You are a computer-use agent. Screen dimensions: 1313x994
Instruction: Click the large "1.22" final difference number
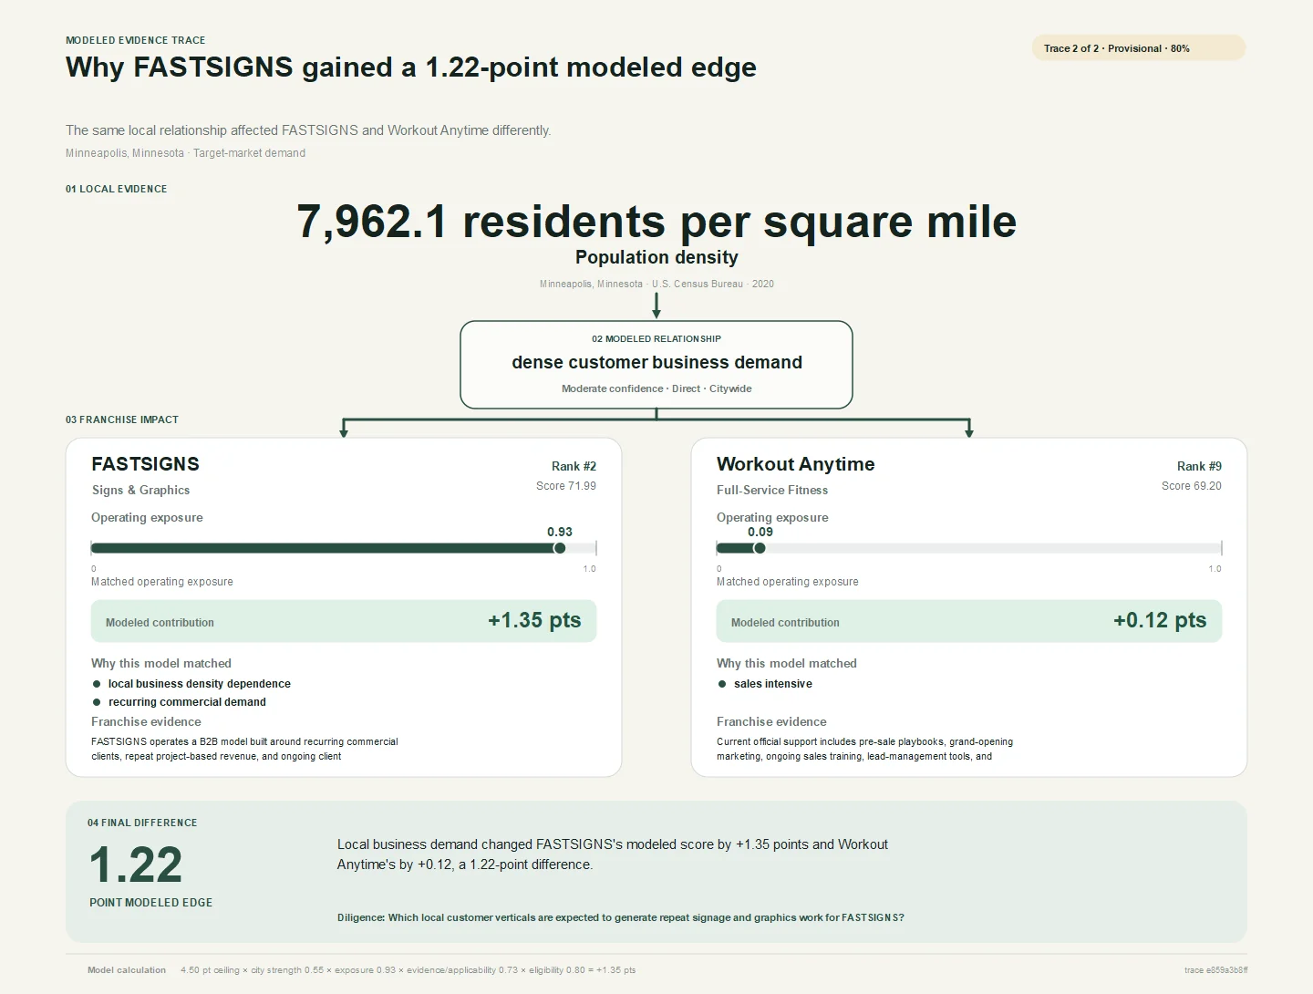click(x=136, y=865)
